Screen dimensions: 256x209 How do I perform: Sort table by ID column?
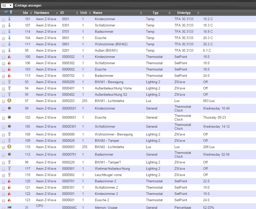pyautogui.click(x=69, y=13)
